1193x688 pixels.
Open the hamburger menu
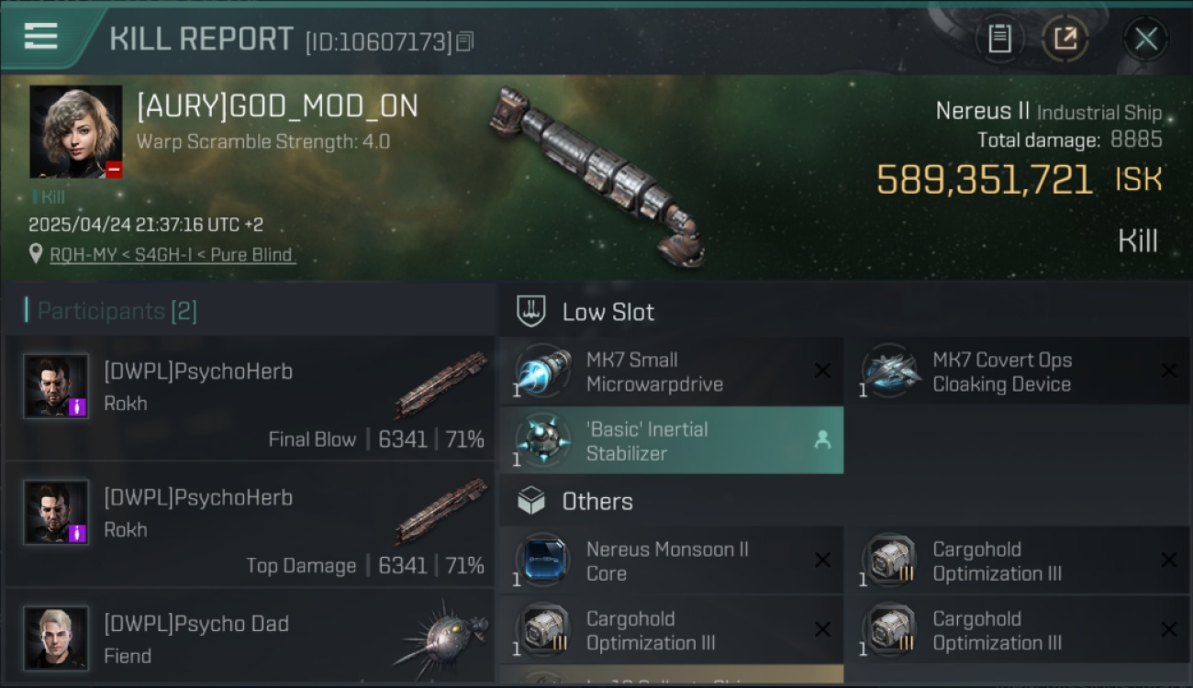41,37
